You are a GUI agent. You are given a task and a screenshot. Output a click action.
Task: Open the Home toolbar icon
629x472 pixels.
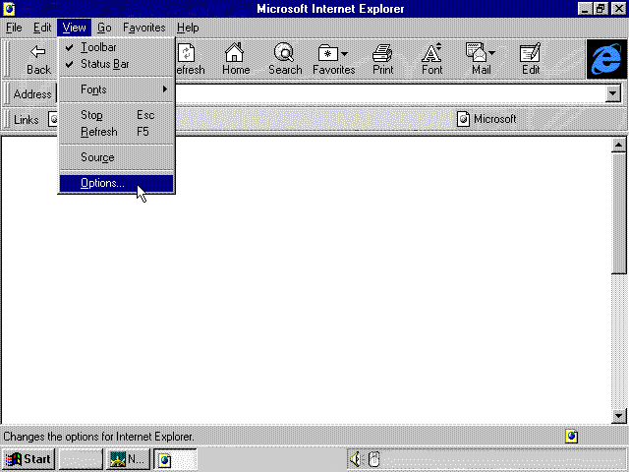[x=235, y=52]
